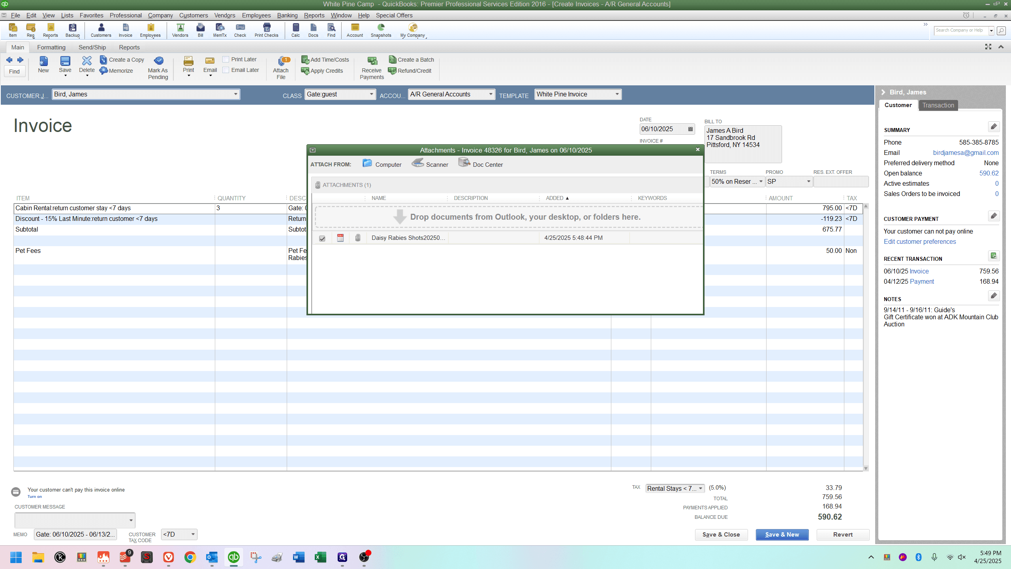
Task: Launch the Calc calculator icon
Action: 295,30
